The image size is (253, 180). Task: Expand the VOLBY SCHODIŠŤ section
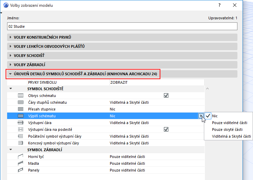coord(122,56)
